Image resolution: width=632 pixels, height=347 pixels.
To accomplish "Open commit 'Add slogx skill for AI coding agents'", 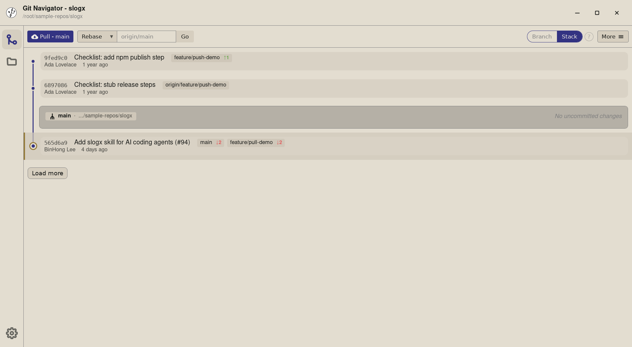I will pyautogui.click(x=132, y=142).
